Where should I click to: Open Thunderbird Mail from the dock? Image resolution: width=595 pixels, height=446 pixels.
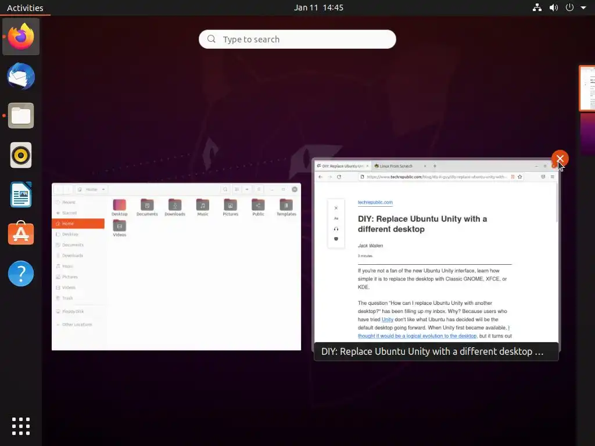[21, 76]
